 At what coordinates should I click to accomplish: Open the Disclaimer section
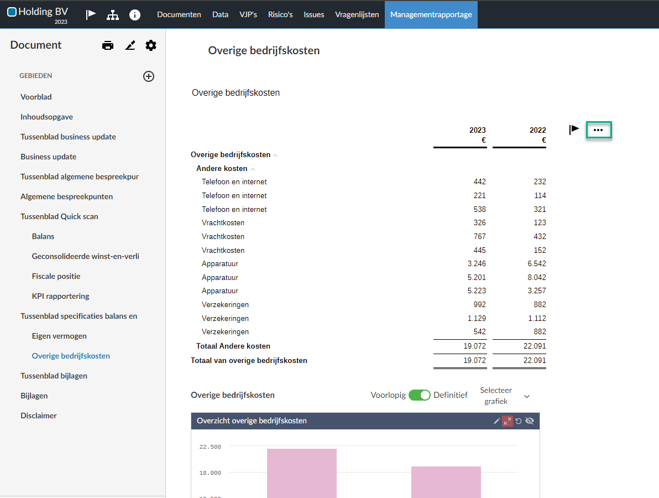(x=39, y=416)
